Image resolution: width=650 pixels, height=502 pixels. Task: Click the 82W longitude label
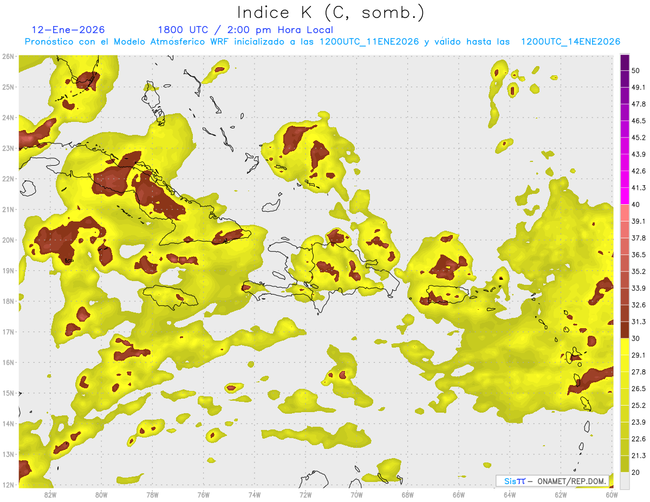(x=50, y=494)
